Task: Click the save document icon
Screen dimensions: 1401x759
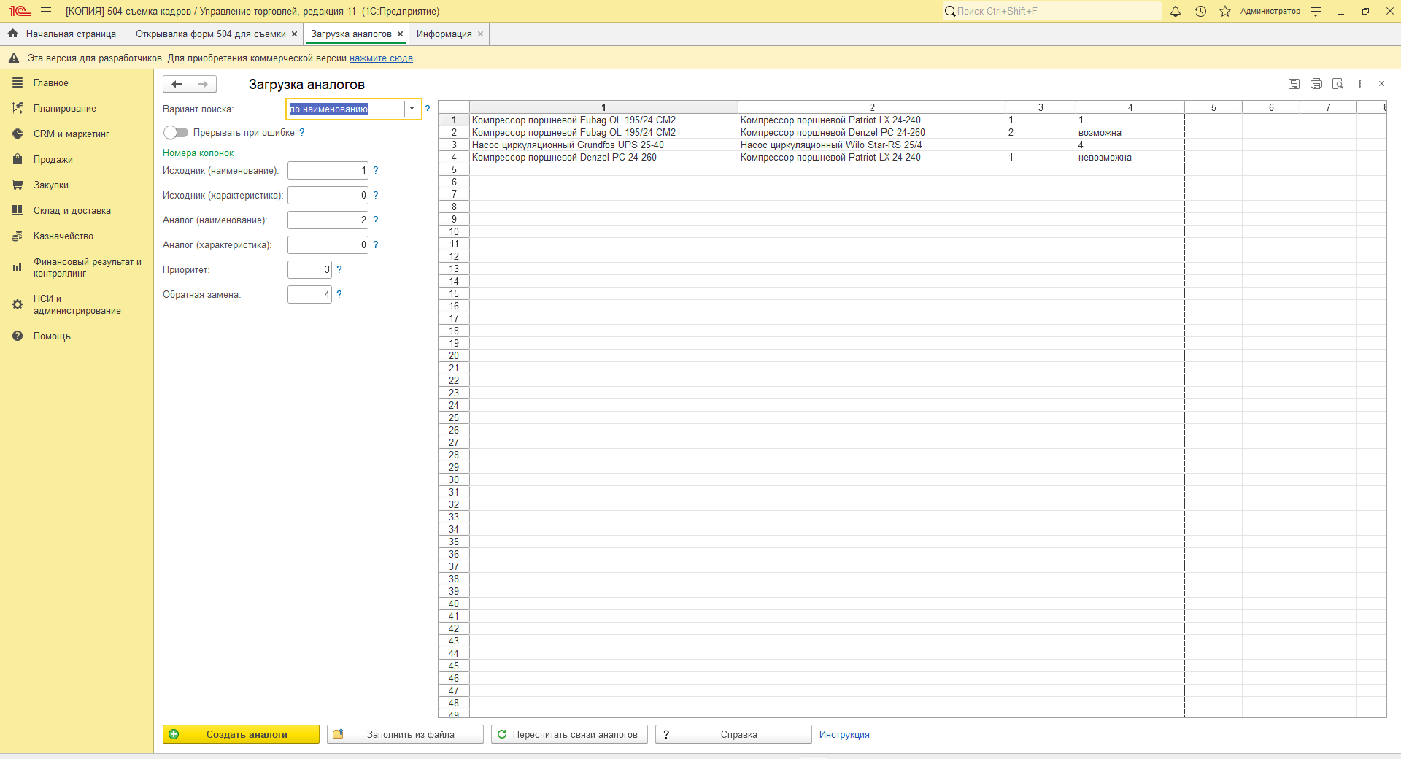Action: pyautogui.click(x=1294, y=84)
